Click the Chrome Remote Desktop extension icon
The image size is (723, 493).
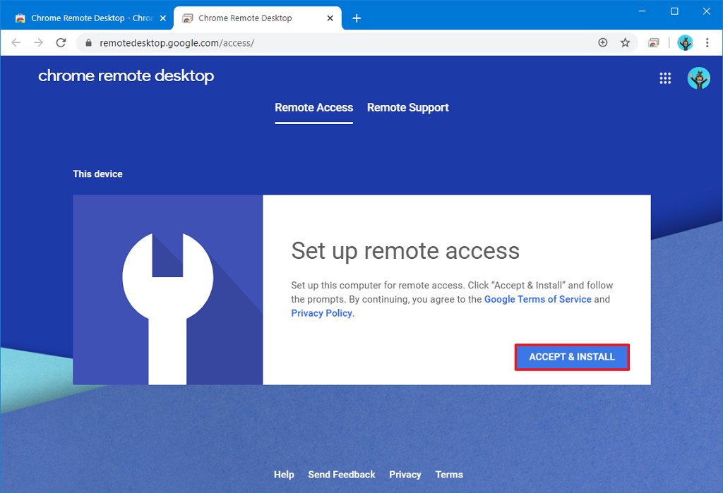pos(653,43)
